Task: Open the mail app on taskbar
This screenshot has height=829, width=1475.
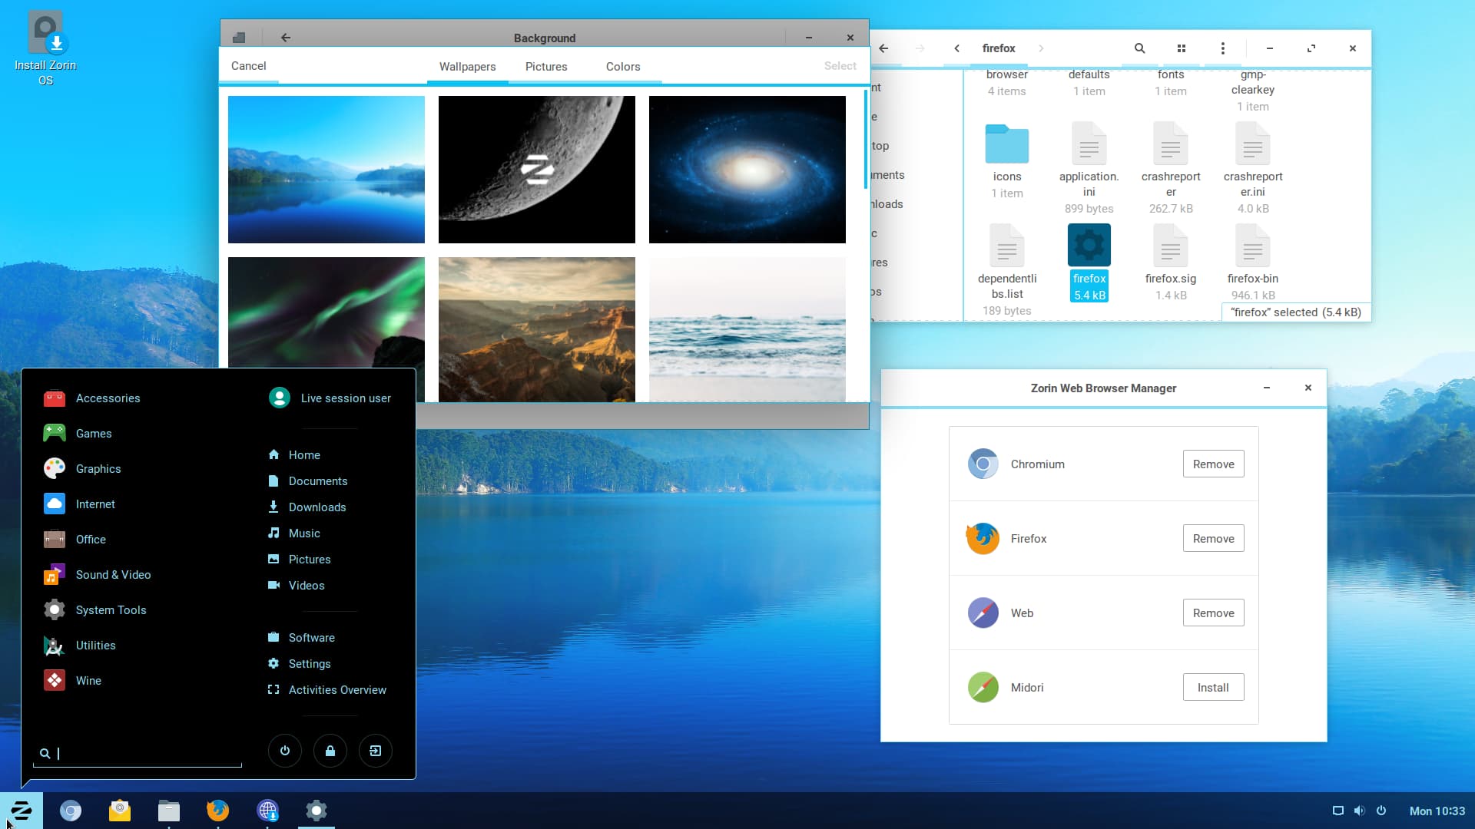Action: click(120, 811)
